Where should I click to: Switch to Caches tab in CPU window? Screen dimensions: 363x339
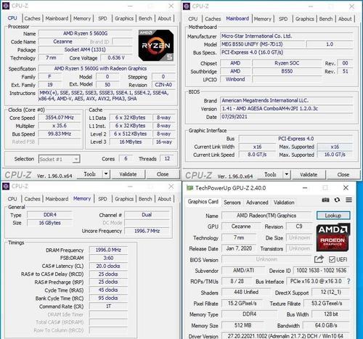(x=32, y=18)
